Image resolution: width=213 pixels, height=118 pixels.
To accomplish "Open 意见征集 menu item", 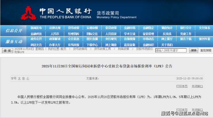I will [130, 45].
